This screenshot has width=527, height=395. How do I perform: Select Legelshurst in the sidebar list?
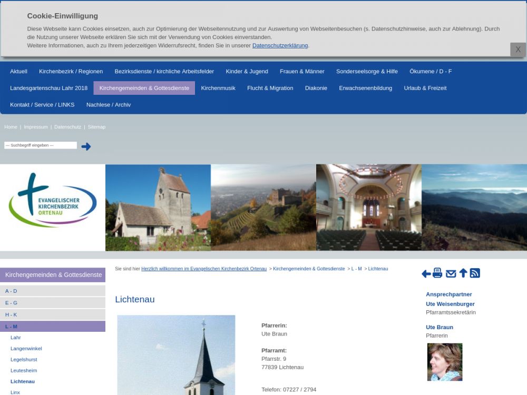click(24, 360)
